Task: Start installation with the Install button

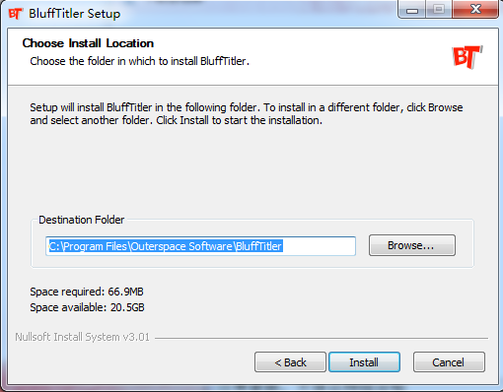Action: coord(364,362)
